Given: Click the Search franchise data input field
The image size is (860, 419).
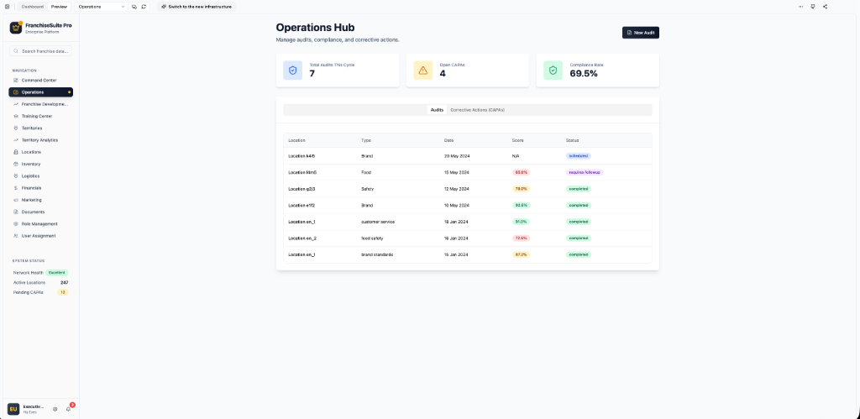Looking at the screenshot, I should [x=40, y=51].
